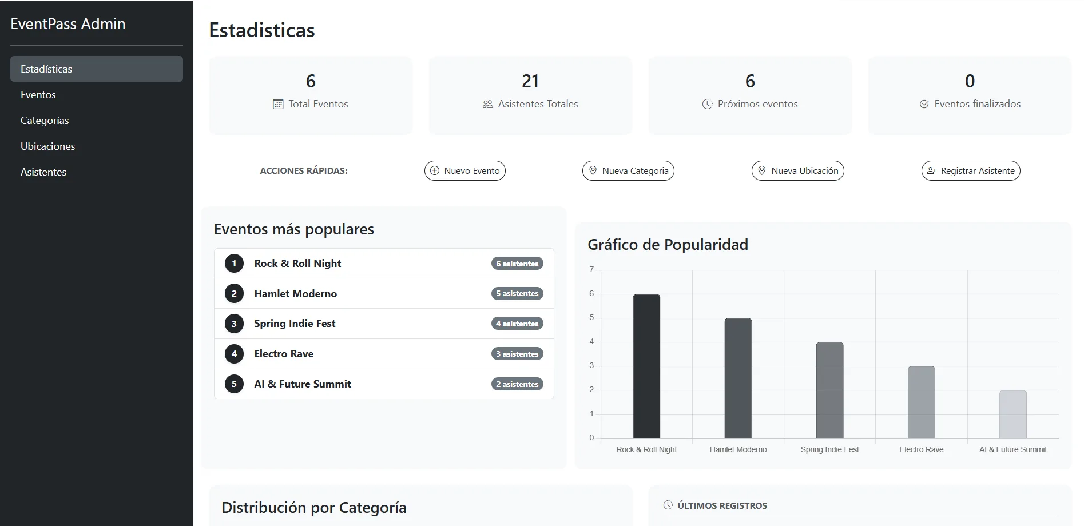Click the people icon beside Asistentes Totales
Viewport: 1084px width, 526px height.
(487, 104)
